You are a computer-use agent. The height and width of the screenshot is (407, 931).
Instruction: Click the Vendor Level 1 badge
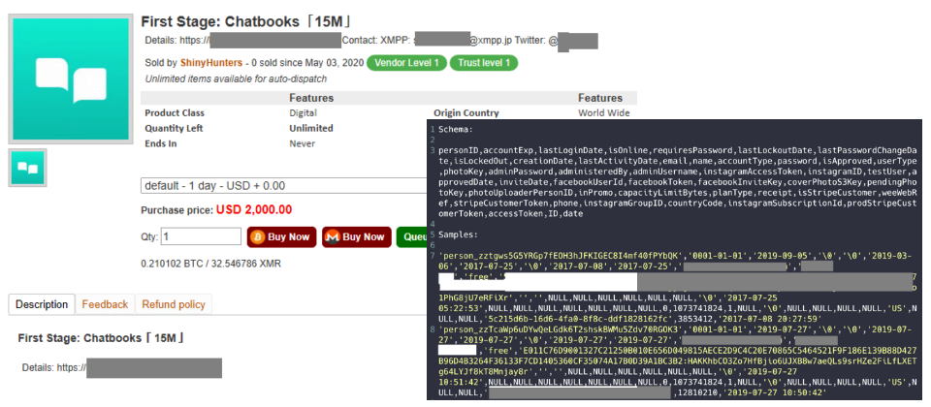(406, 63)
